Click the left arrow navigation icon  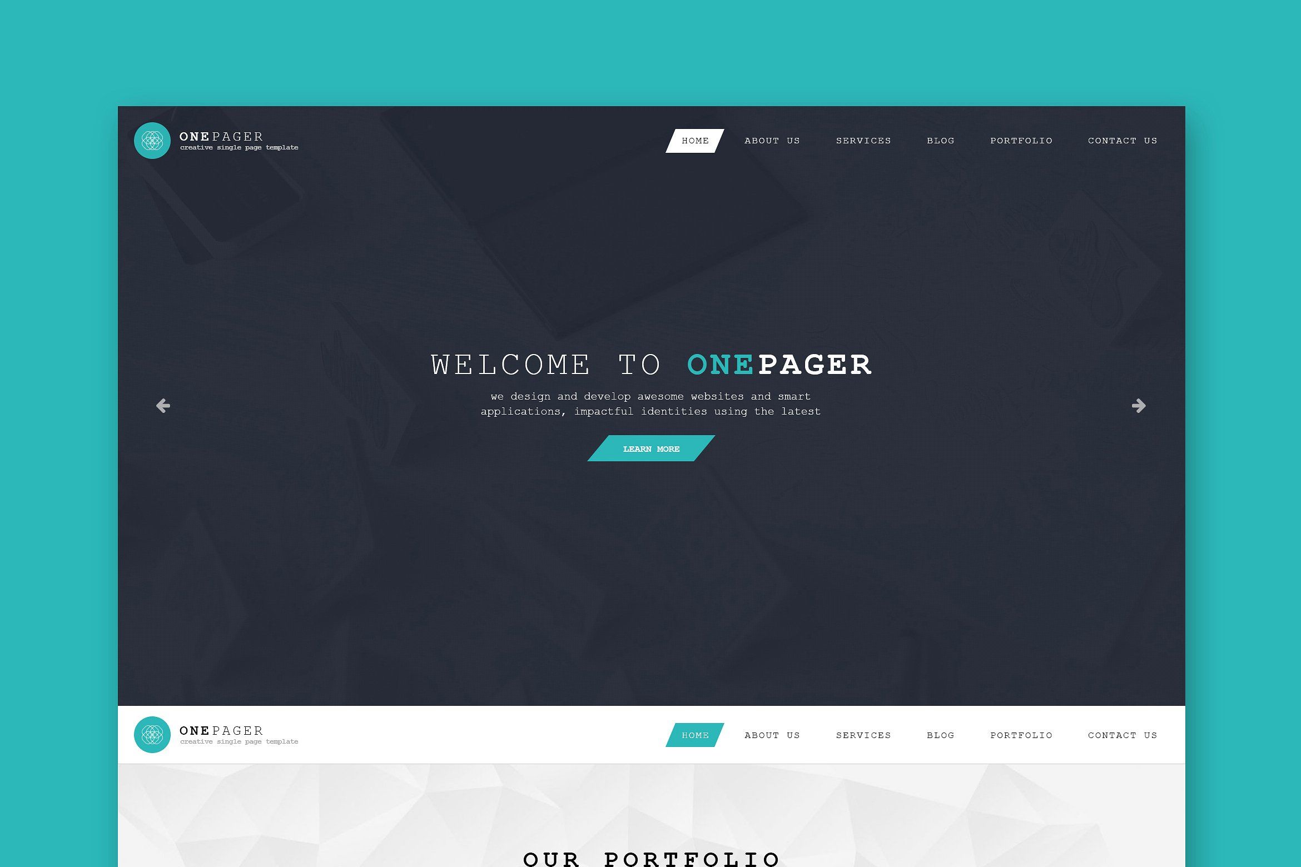click(x=162, y=405)
